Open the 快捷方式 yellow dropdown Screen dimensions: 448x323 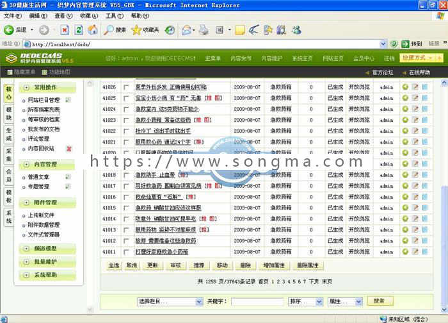pos(421,58)
